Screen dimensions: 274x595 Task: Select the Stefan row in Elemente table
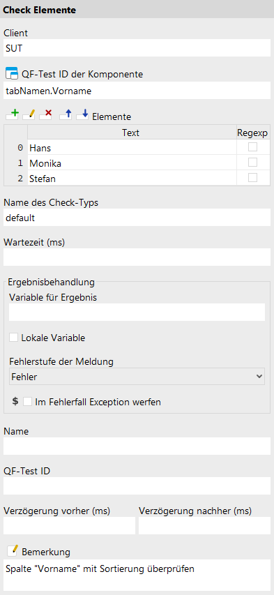137,179
